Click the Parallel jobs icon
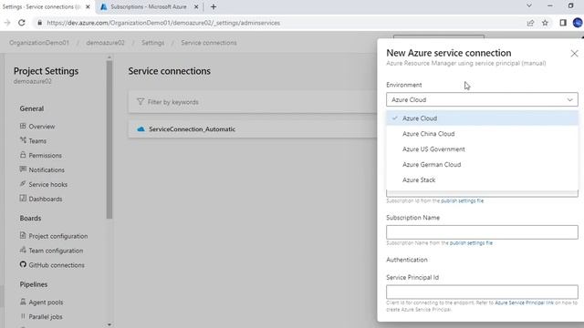Viewport: 584px width, 328px height. 23,316
